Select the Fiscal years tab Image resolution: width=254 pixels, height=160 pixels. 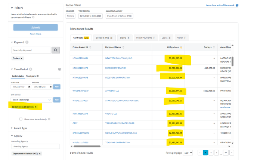(x=32, y=76)
